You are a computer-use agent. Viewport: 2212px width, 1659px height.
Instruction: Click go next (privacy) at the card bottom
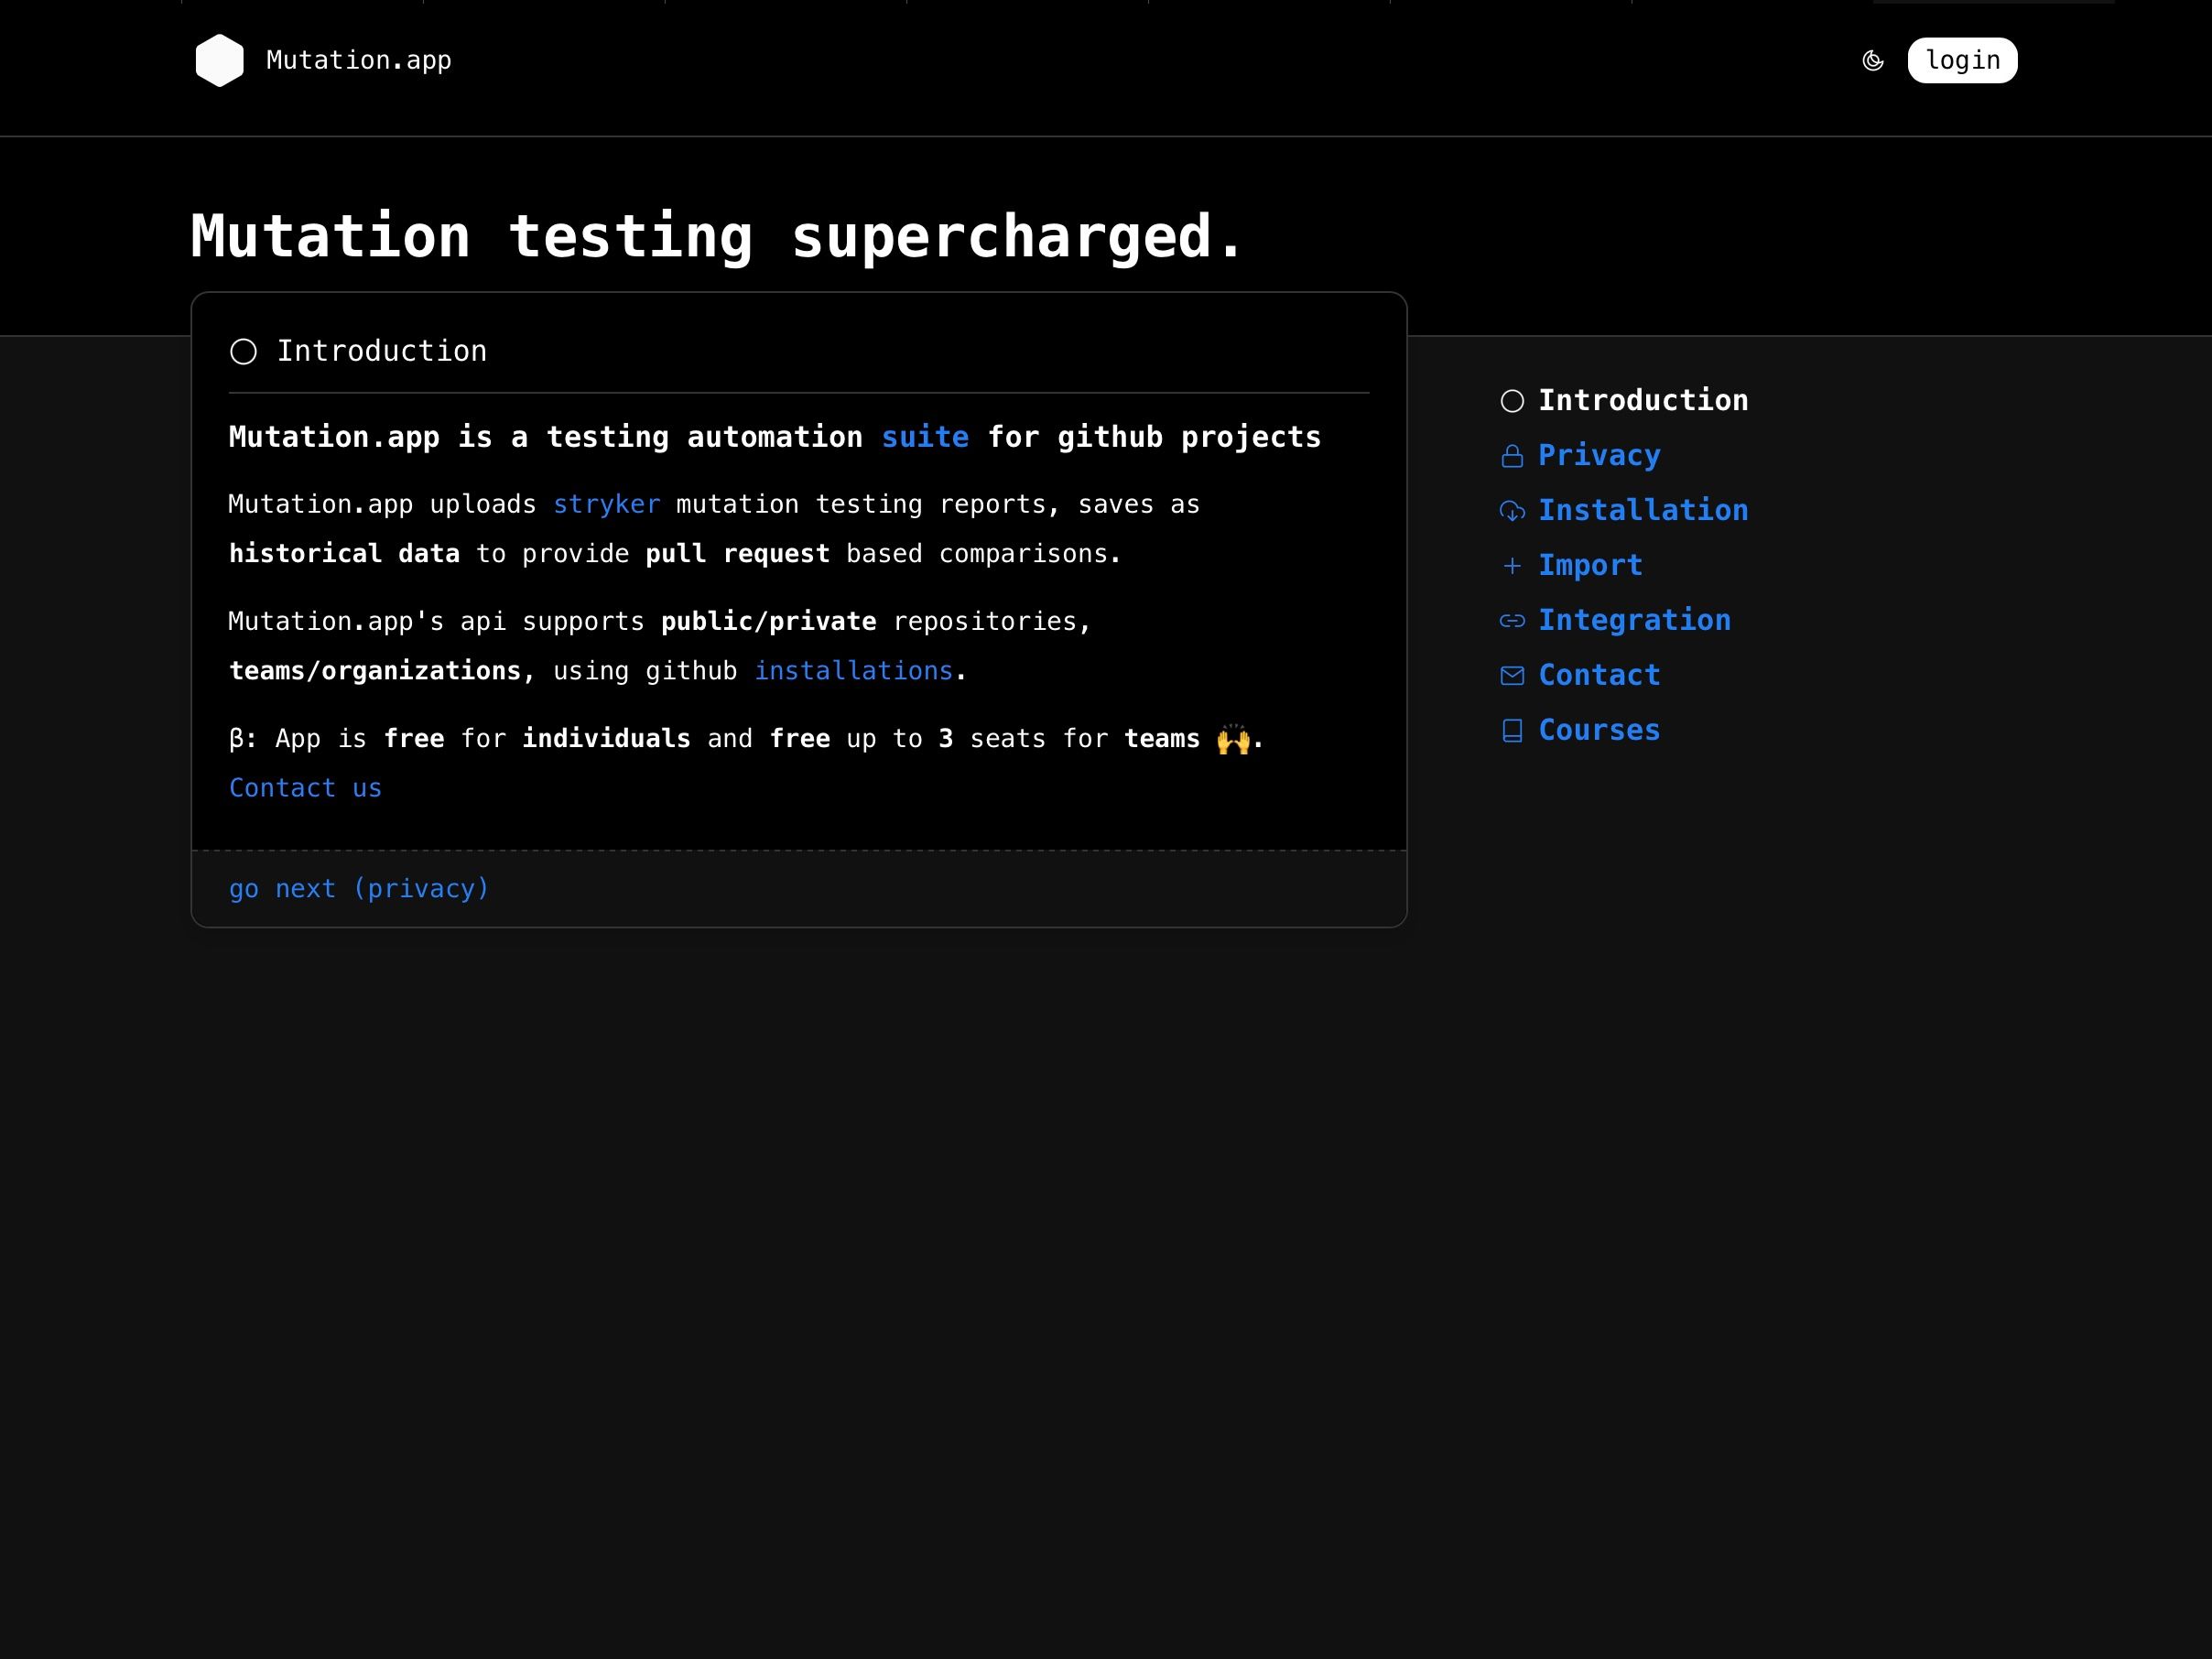point(358,888)
